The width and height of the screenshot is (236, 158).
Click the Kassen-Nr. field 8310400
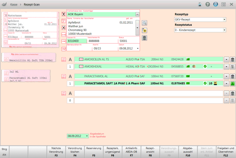pyautogui.click(x=77, y=41)
